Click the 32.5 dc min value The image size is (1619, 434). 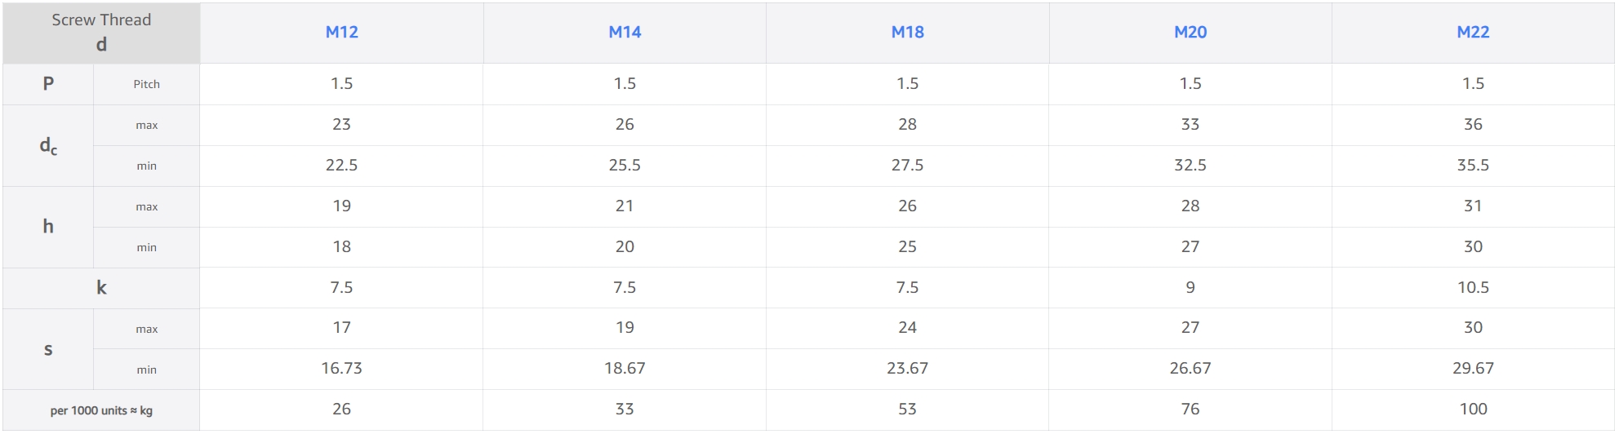pyautogui.click(x=1190, y=166)
